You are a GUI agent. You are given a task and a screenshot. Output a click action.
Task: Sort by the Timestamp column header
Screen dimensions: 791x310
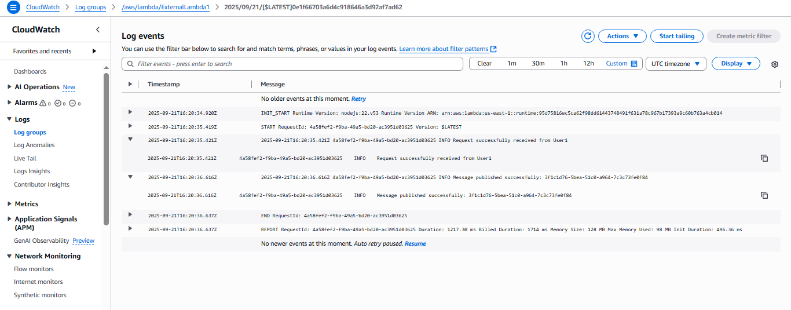point(164,85)
